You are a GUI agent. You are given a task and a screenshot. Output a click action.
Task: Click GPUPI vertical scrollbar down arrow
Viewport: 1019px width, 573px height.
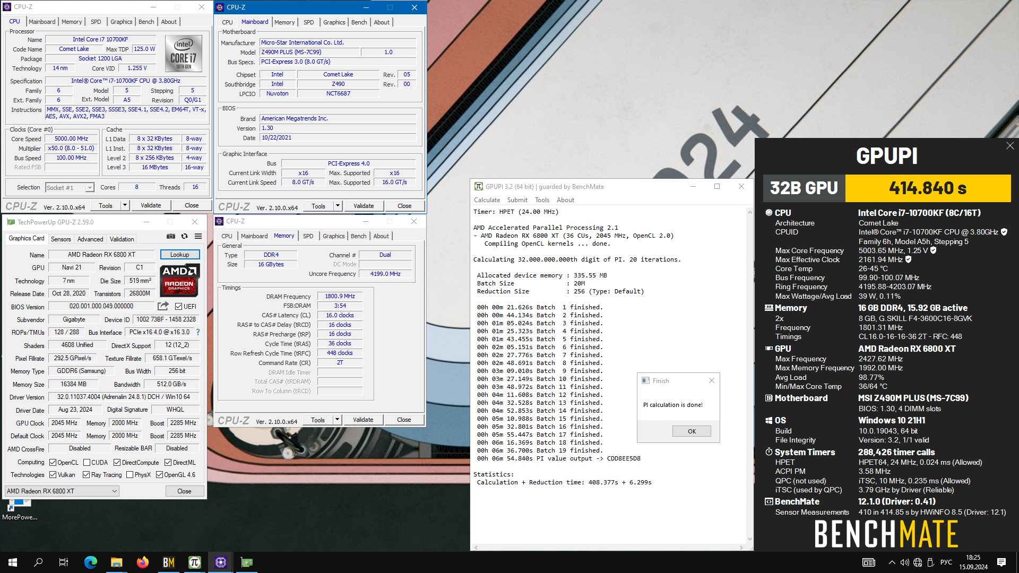tap(750, 539)
